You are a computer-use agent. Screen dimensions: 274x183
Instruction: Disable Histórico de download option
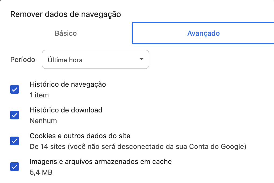coord(14,115)
